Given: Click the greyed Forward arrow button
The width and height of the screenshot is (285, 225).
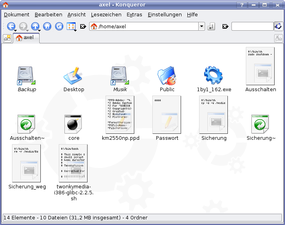Looking at the screenshot, I should [23, 26].
